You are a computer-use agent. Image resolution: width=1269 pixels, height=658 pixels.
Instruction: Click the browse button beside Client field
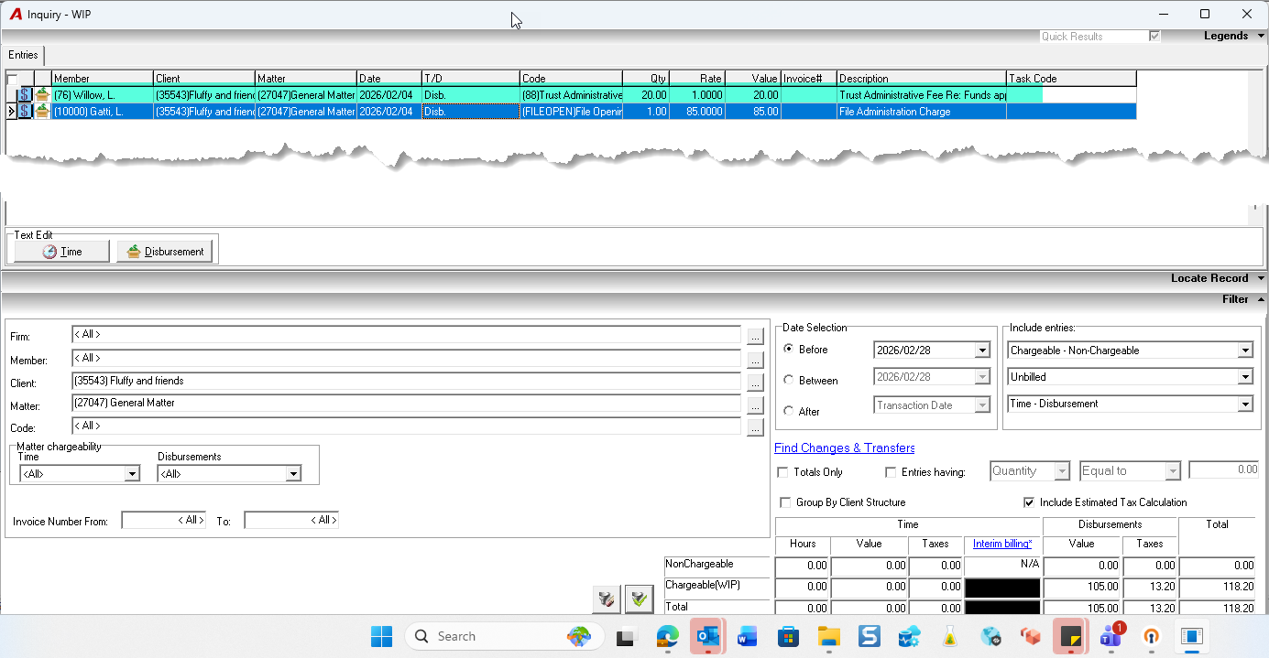755,382
